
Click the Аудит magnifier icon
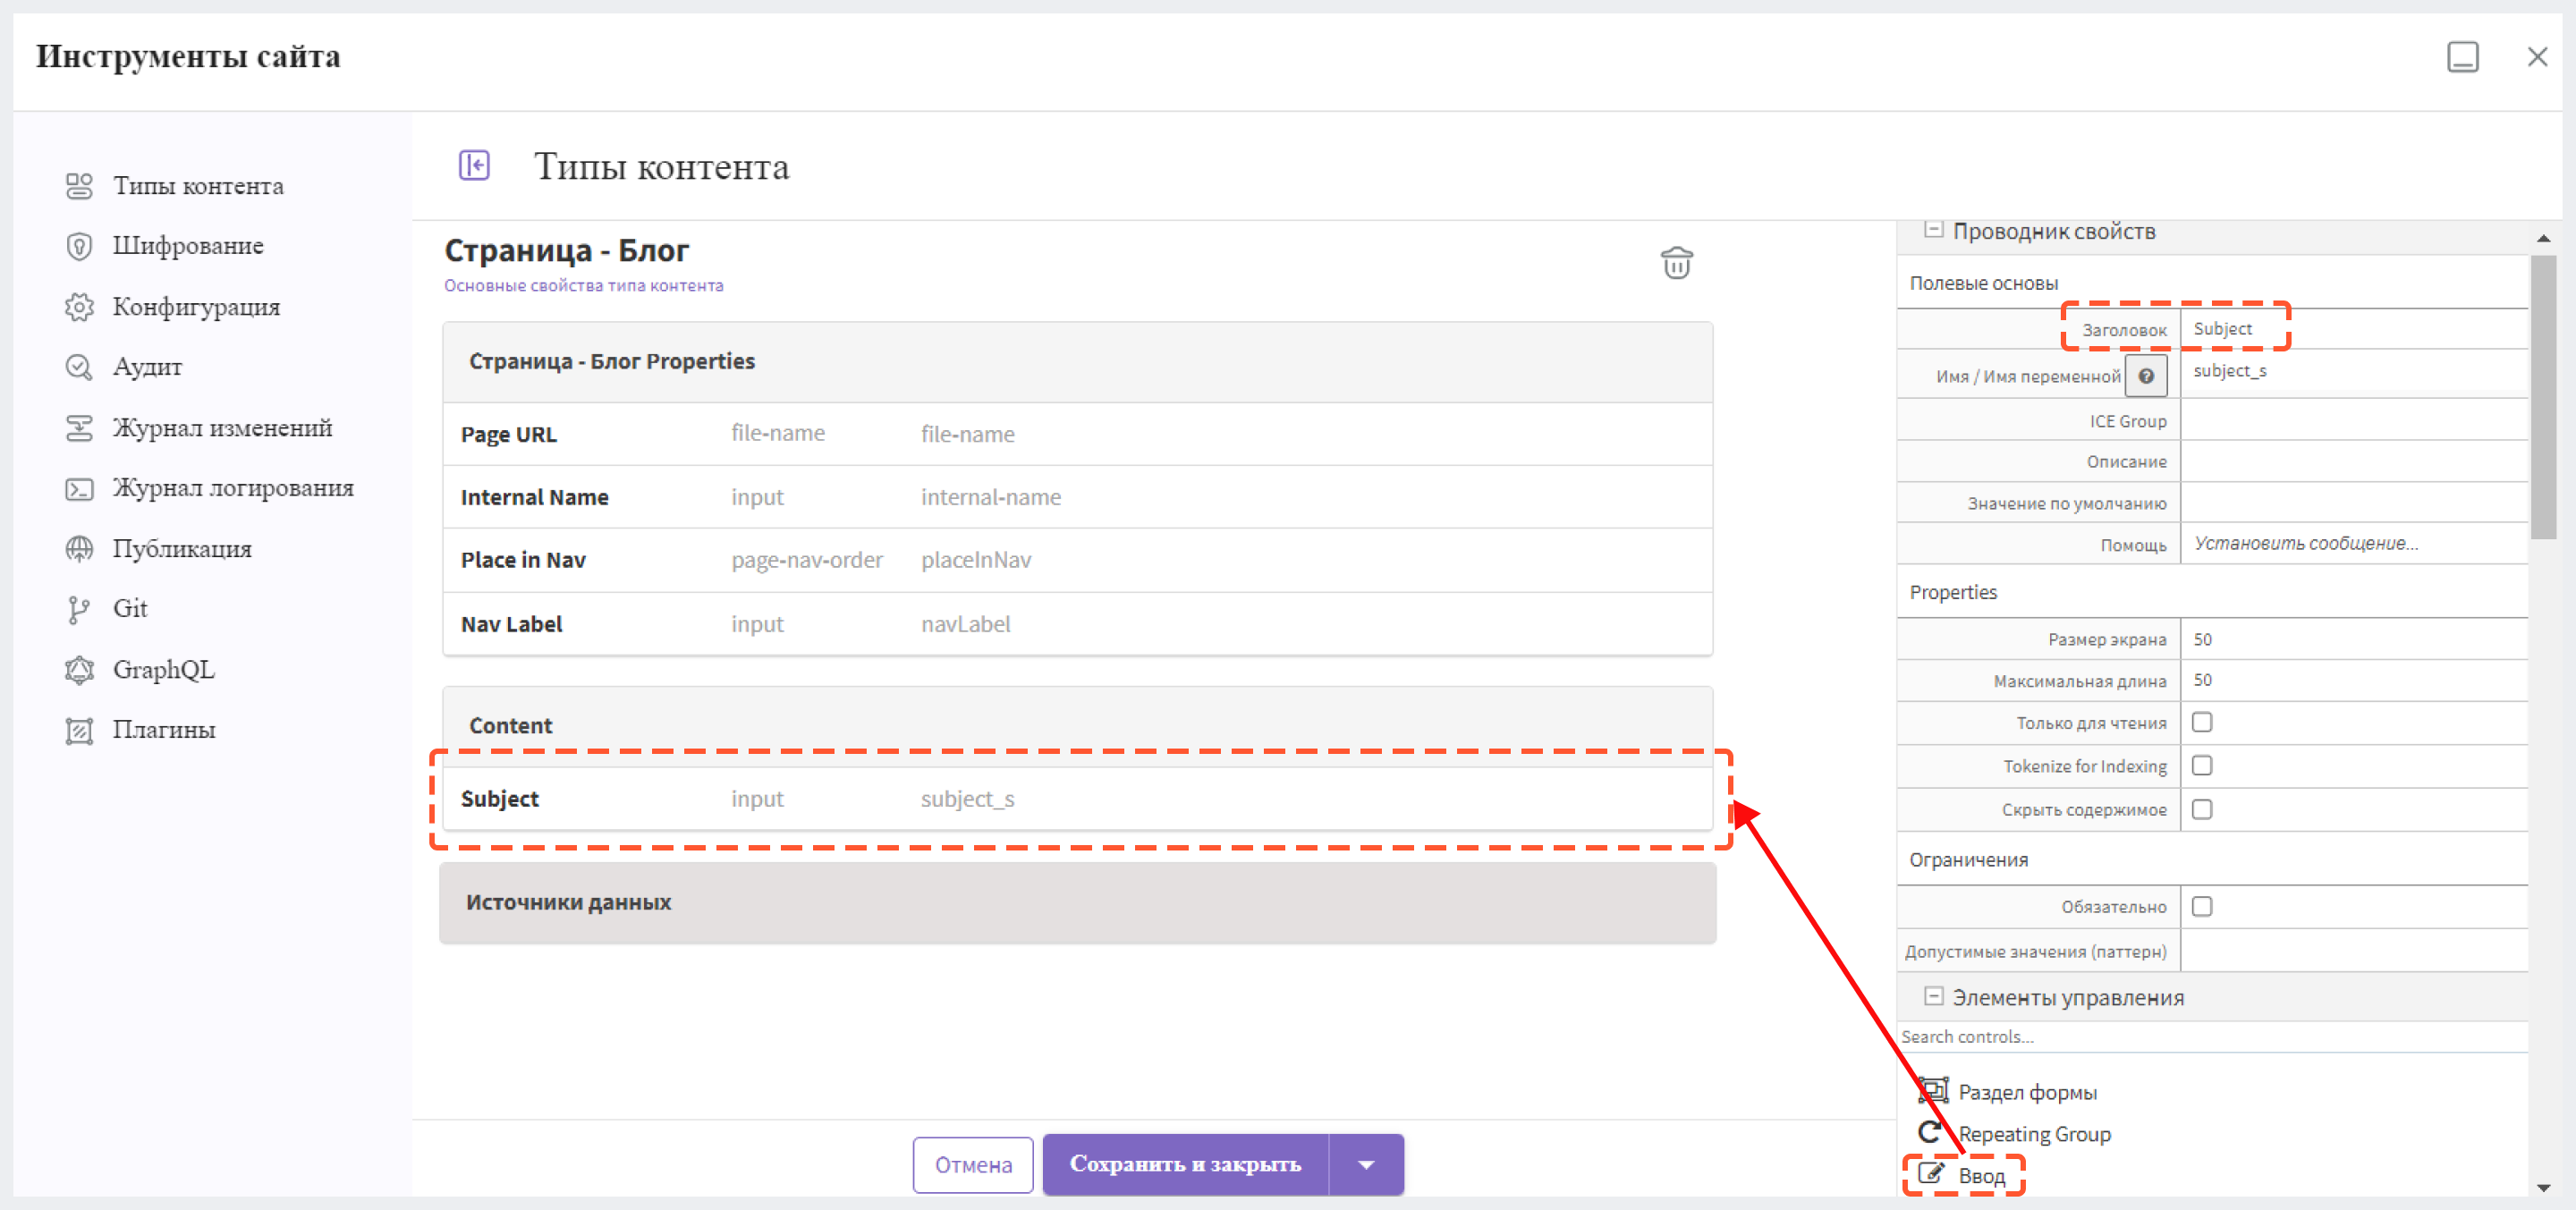[79, 367]
